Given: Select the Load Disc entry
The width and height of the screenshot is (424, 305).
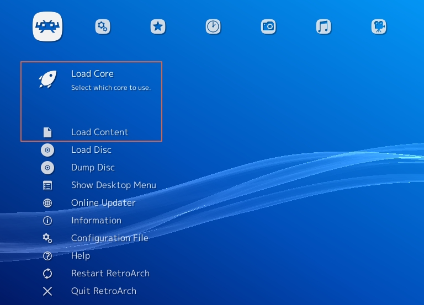Looking at the screenshot, I should pos(92,149).
